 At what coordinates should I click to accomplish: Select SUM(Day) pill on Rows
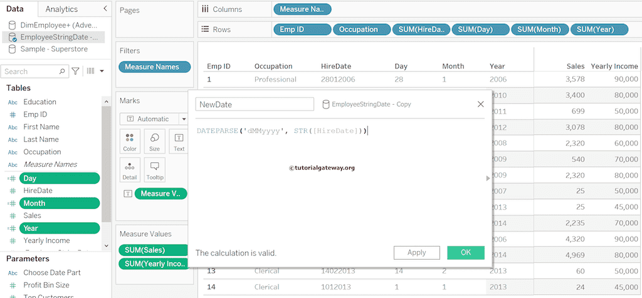point(481,29)
